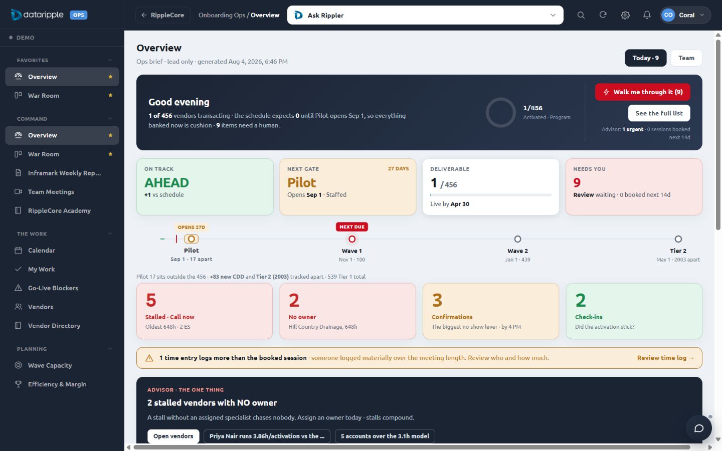Viewport: 722px width, 451px height.
Task: Open Vendors in the sidebar
Action: [x=62, y=307]
